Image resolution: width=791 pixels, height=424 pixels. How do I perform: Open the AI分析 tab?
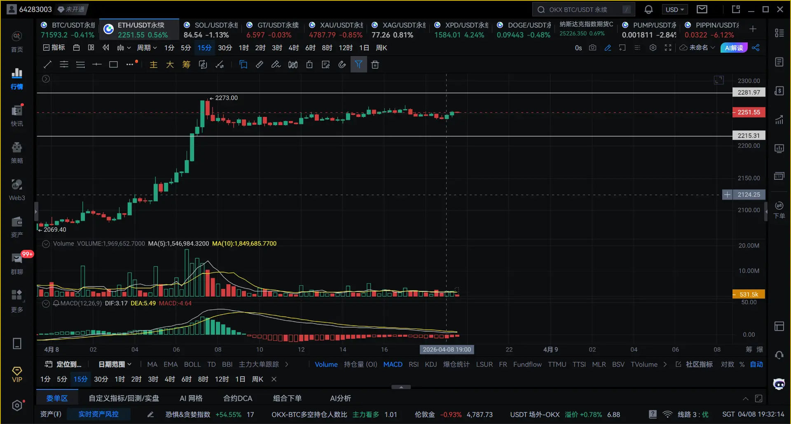(x=340, y=398)
